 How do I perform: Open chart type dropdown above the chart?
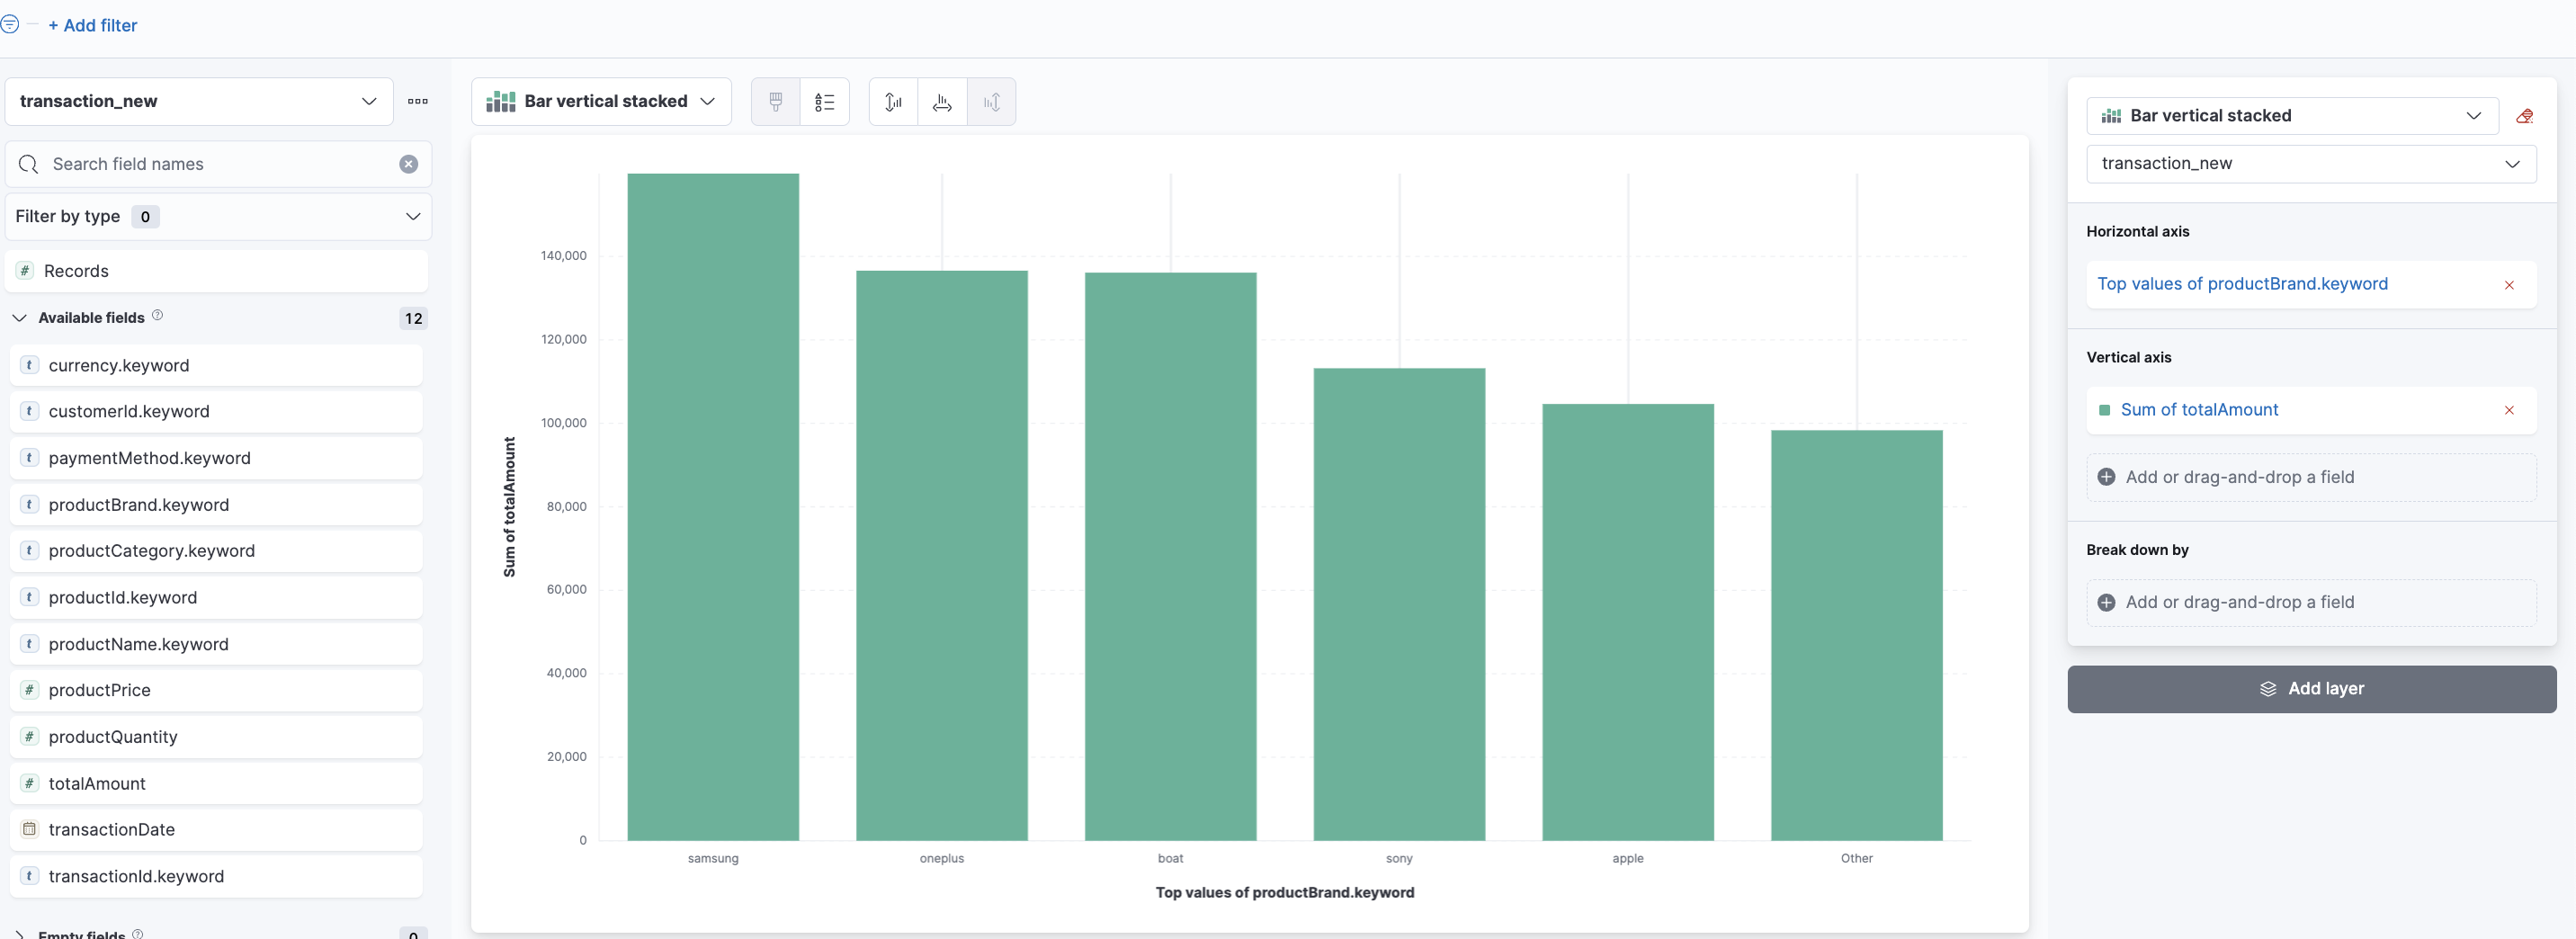point(601,102)
